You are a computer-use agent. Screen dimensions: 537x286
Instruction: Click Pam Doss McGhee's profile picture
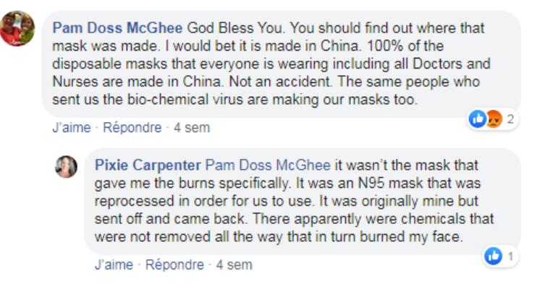click(x=17, y=28)
